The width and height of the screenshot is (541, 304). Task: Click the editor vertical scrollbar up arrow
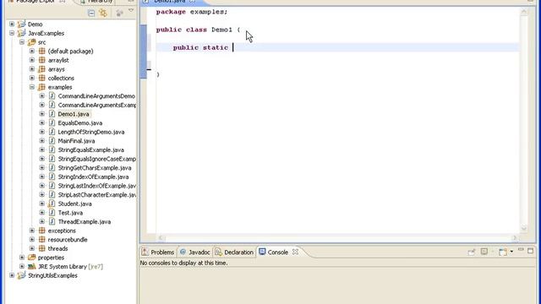[x=524, y=12]
